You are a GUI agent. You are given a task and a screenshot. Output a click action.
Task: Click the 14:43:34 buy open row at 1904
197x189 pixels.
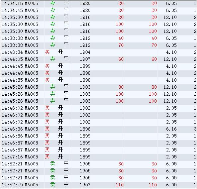point(99,52)
